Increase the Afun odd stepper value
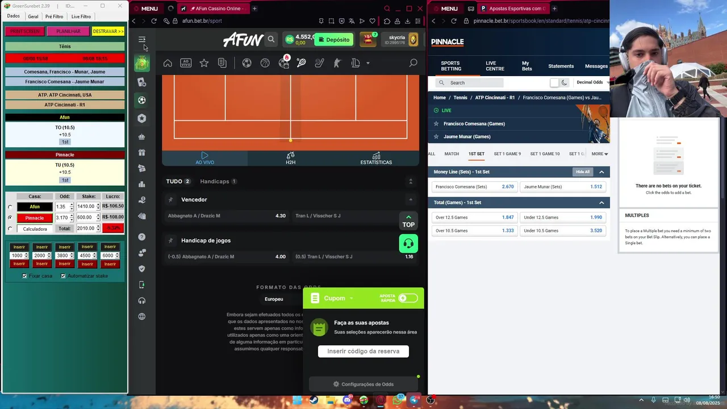727x409 pixels. [x=72, y=204]
